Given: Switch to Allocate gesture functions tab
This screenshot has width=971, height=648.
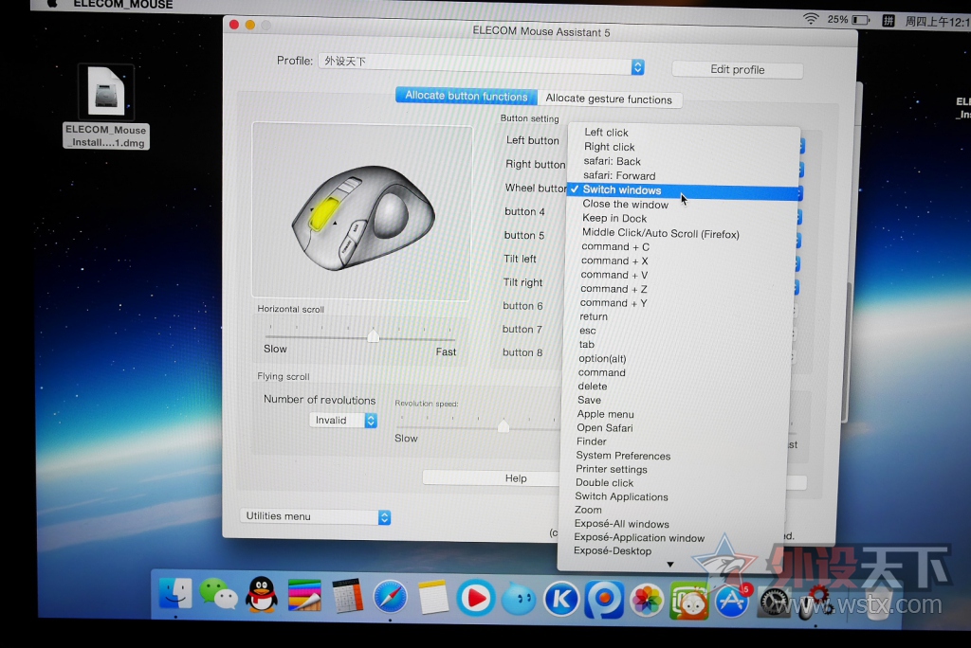Looking at the screenshot, I should [609, 99].
